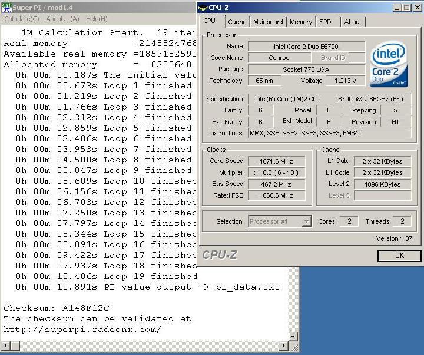Viewport: 424px width, 355px height.
Task: Click the Voltage value '1.213 v'
Action: [x=345, y=81]
